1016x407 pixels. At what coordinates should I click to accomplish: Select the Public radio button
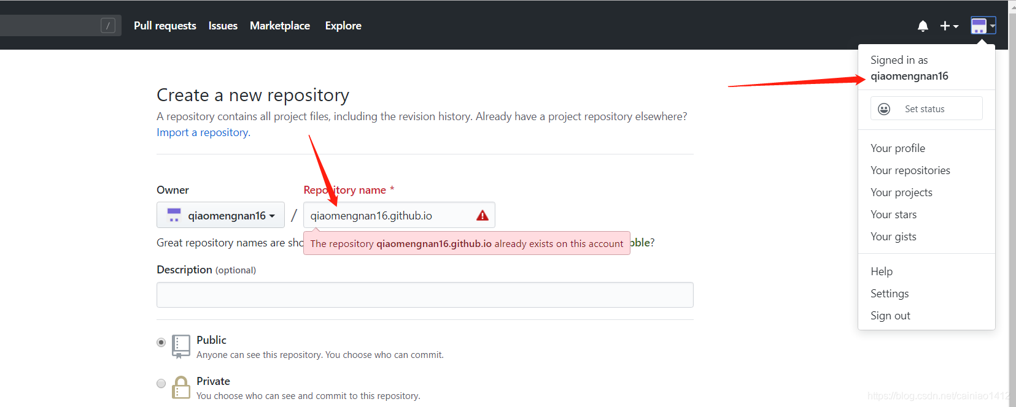[161, 342]
